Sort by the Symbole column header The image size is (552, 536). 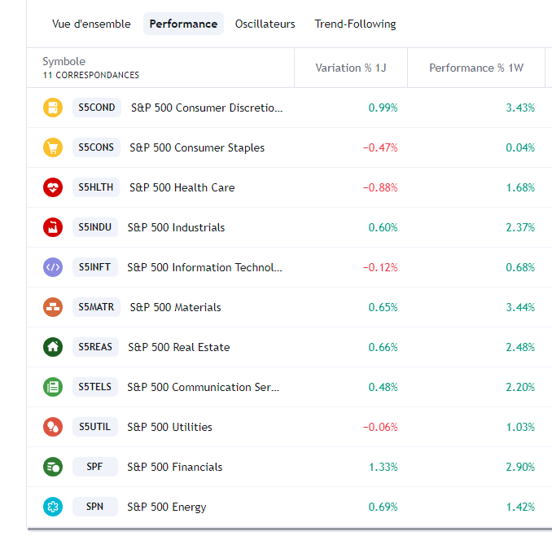point(64,62)
